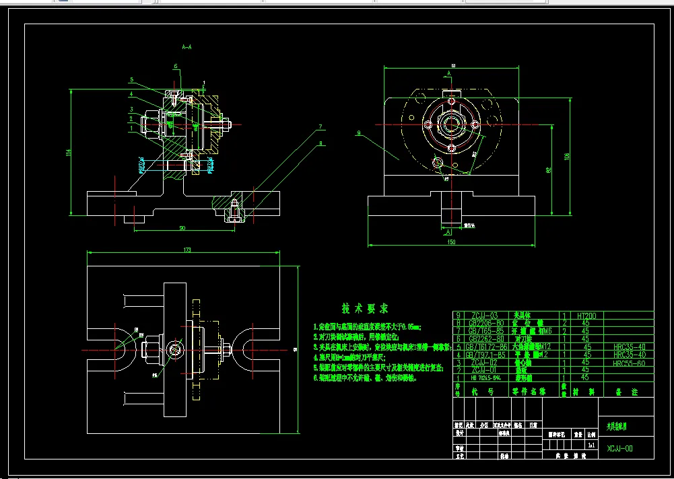The height and width of the screenshot is (479, 674).
Task: Click the 零件名称 column header
Action: 528,392
